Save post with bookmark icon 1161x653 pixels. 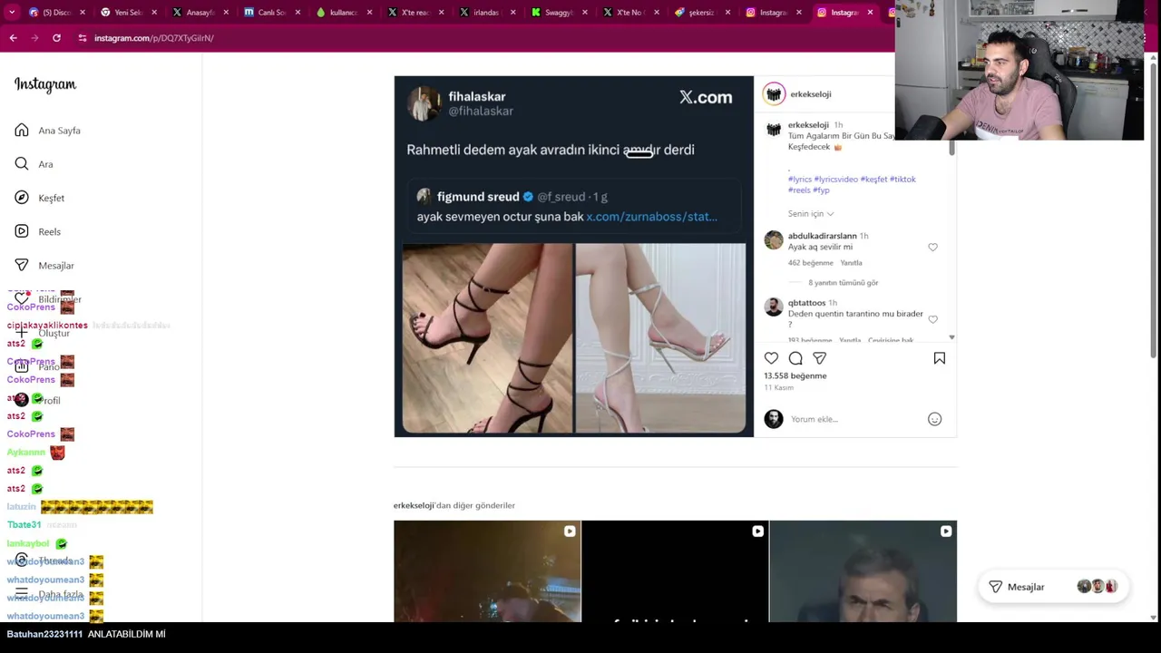click(940, 358)
